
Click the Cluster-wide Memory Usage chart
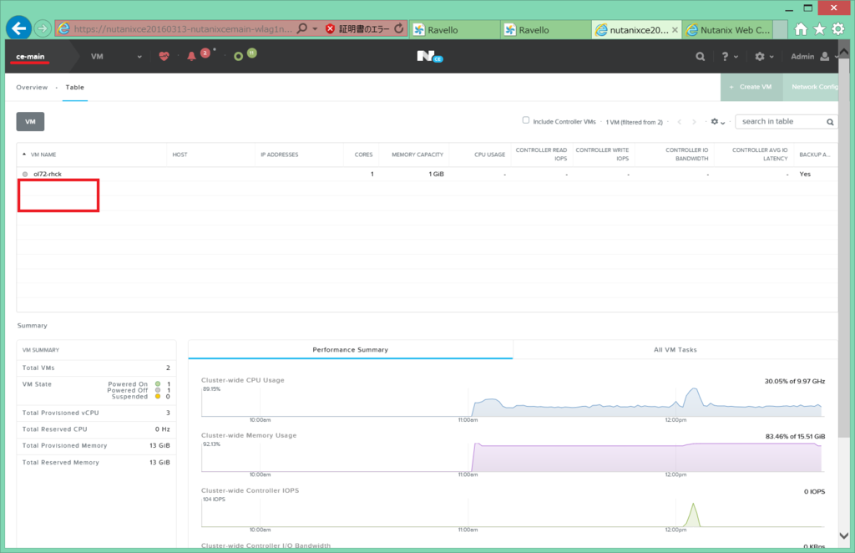(x=512, y=457)
